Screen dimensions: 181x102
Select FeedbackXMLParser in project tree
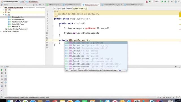click(20, 22)
